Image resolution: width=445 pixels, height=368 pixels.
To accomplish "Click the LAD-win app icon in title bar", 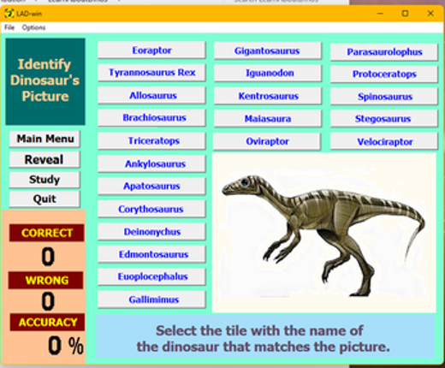I will tap(9, 14).
